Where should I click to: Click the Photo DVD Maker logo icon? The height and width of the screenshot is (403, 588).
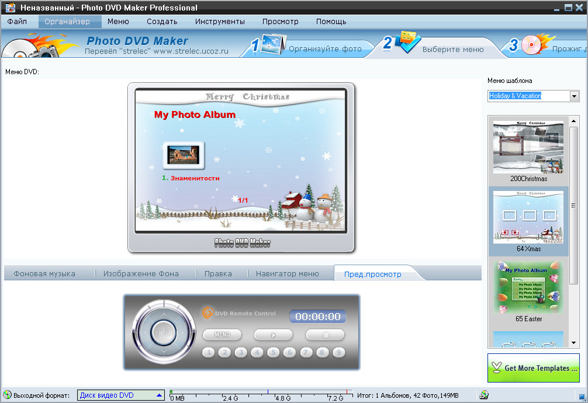pos(39,46)
